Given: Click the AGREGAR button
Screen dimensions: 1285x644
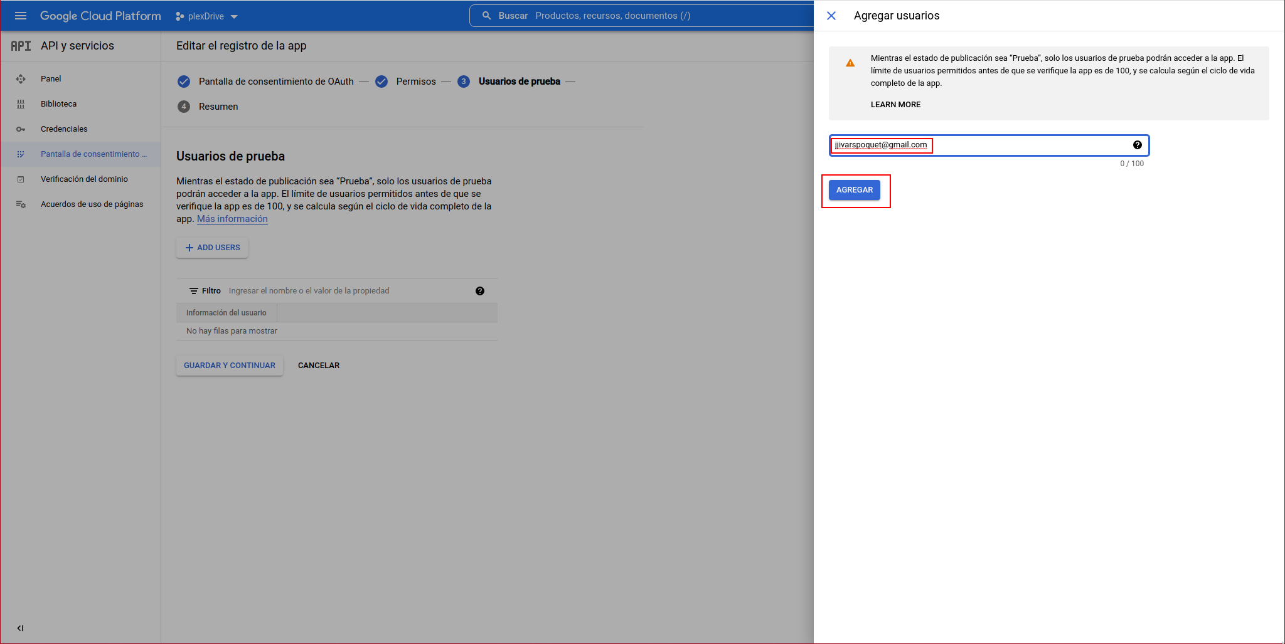Looking at the screenshot, I should pyautogui.click(x=854, y=190).
